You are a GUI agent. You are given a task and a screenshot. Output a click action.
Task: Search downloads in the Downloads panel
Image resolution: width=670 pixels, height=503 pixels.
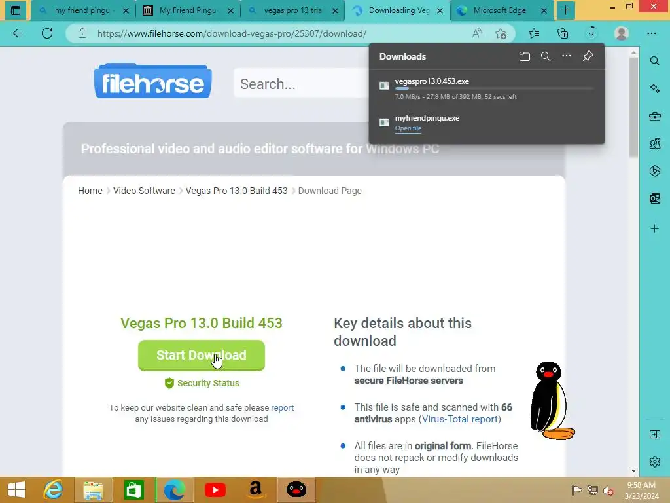coord(545,56)
